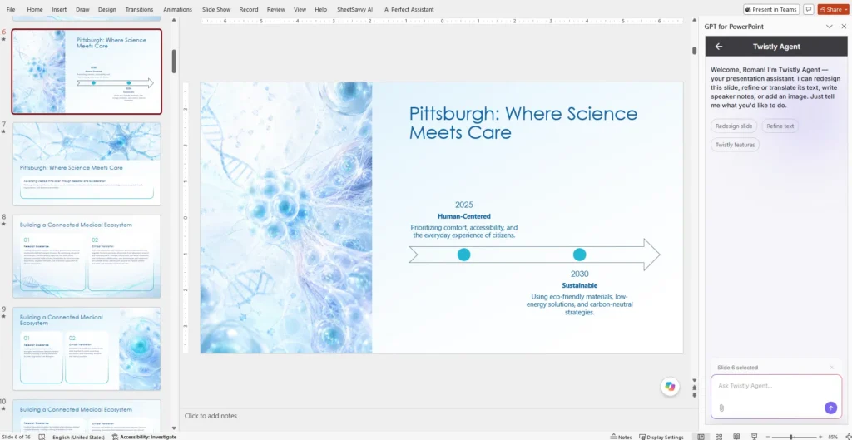
Task: Open the View ribbon tab
Action: pyautogui.click(x=300, y=9)
